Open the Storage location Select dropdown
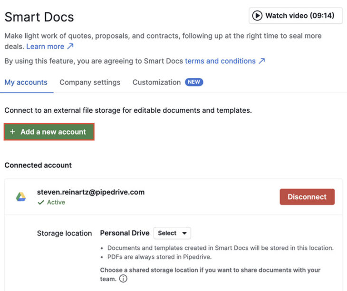 pyautogui.click(x=172, y=233)
